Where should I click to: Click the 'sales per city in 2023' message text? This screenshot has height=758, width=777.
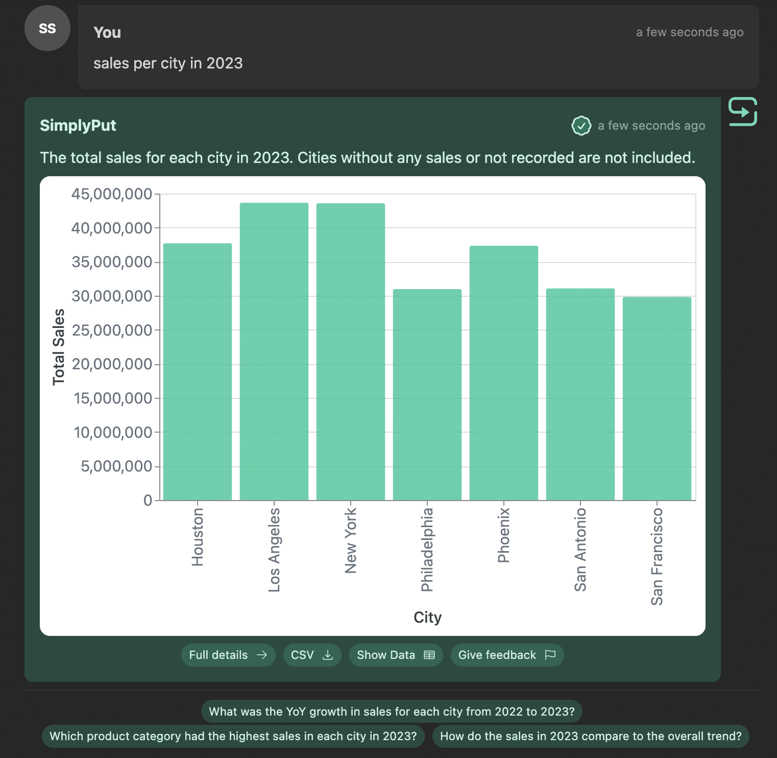[x=168, y=63]
